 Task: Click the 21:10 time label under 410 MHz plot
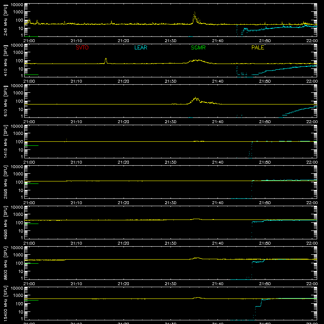tap(76, 81)
